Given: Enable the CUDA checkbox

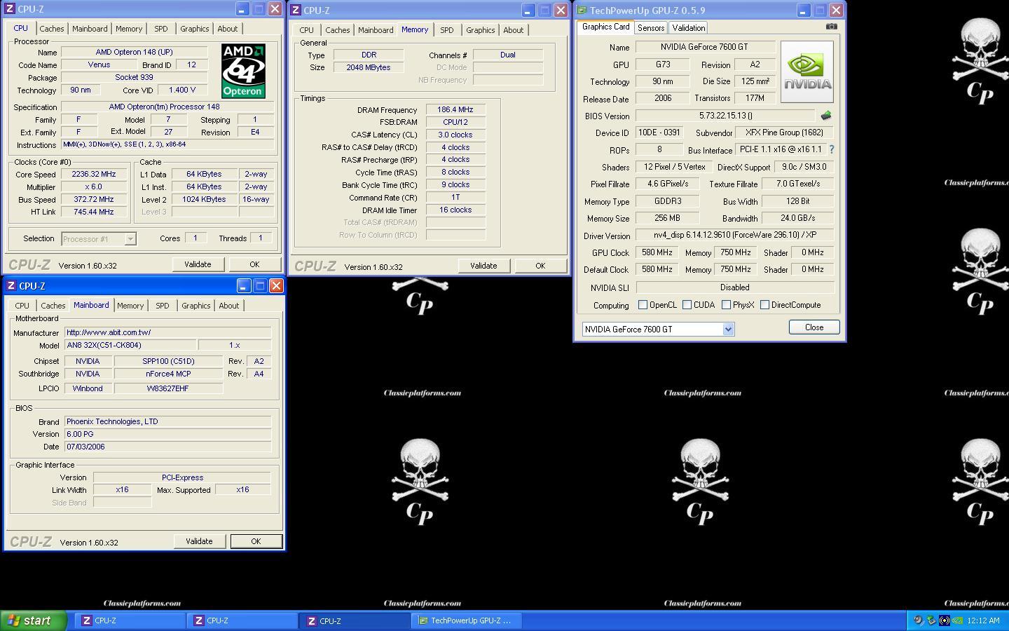Looking at the screenshot, I should click(687, 305).
